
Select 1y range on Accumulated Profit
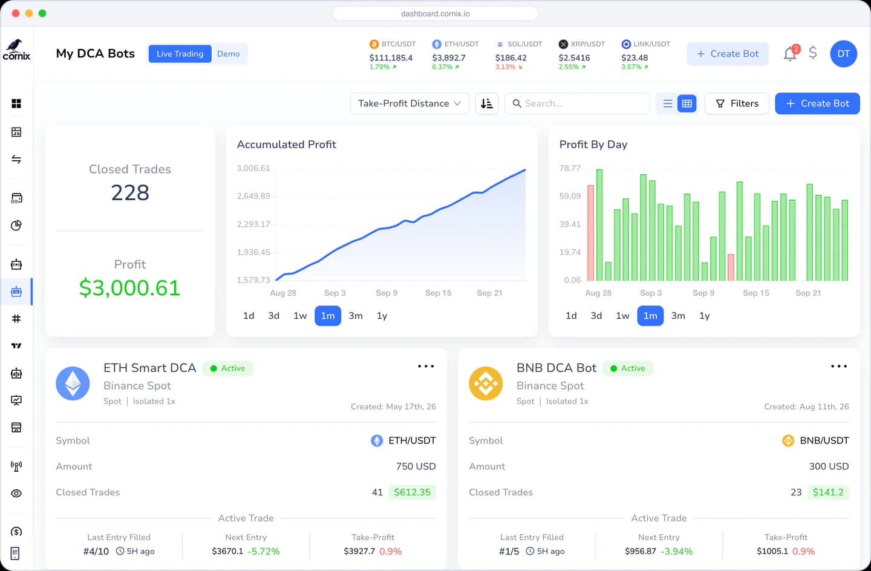click(382, 316)
